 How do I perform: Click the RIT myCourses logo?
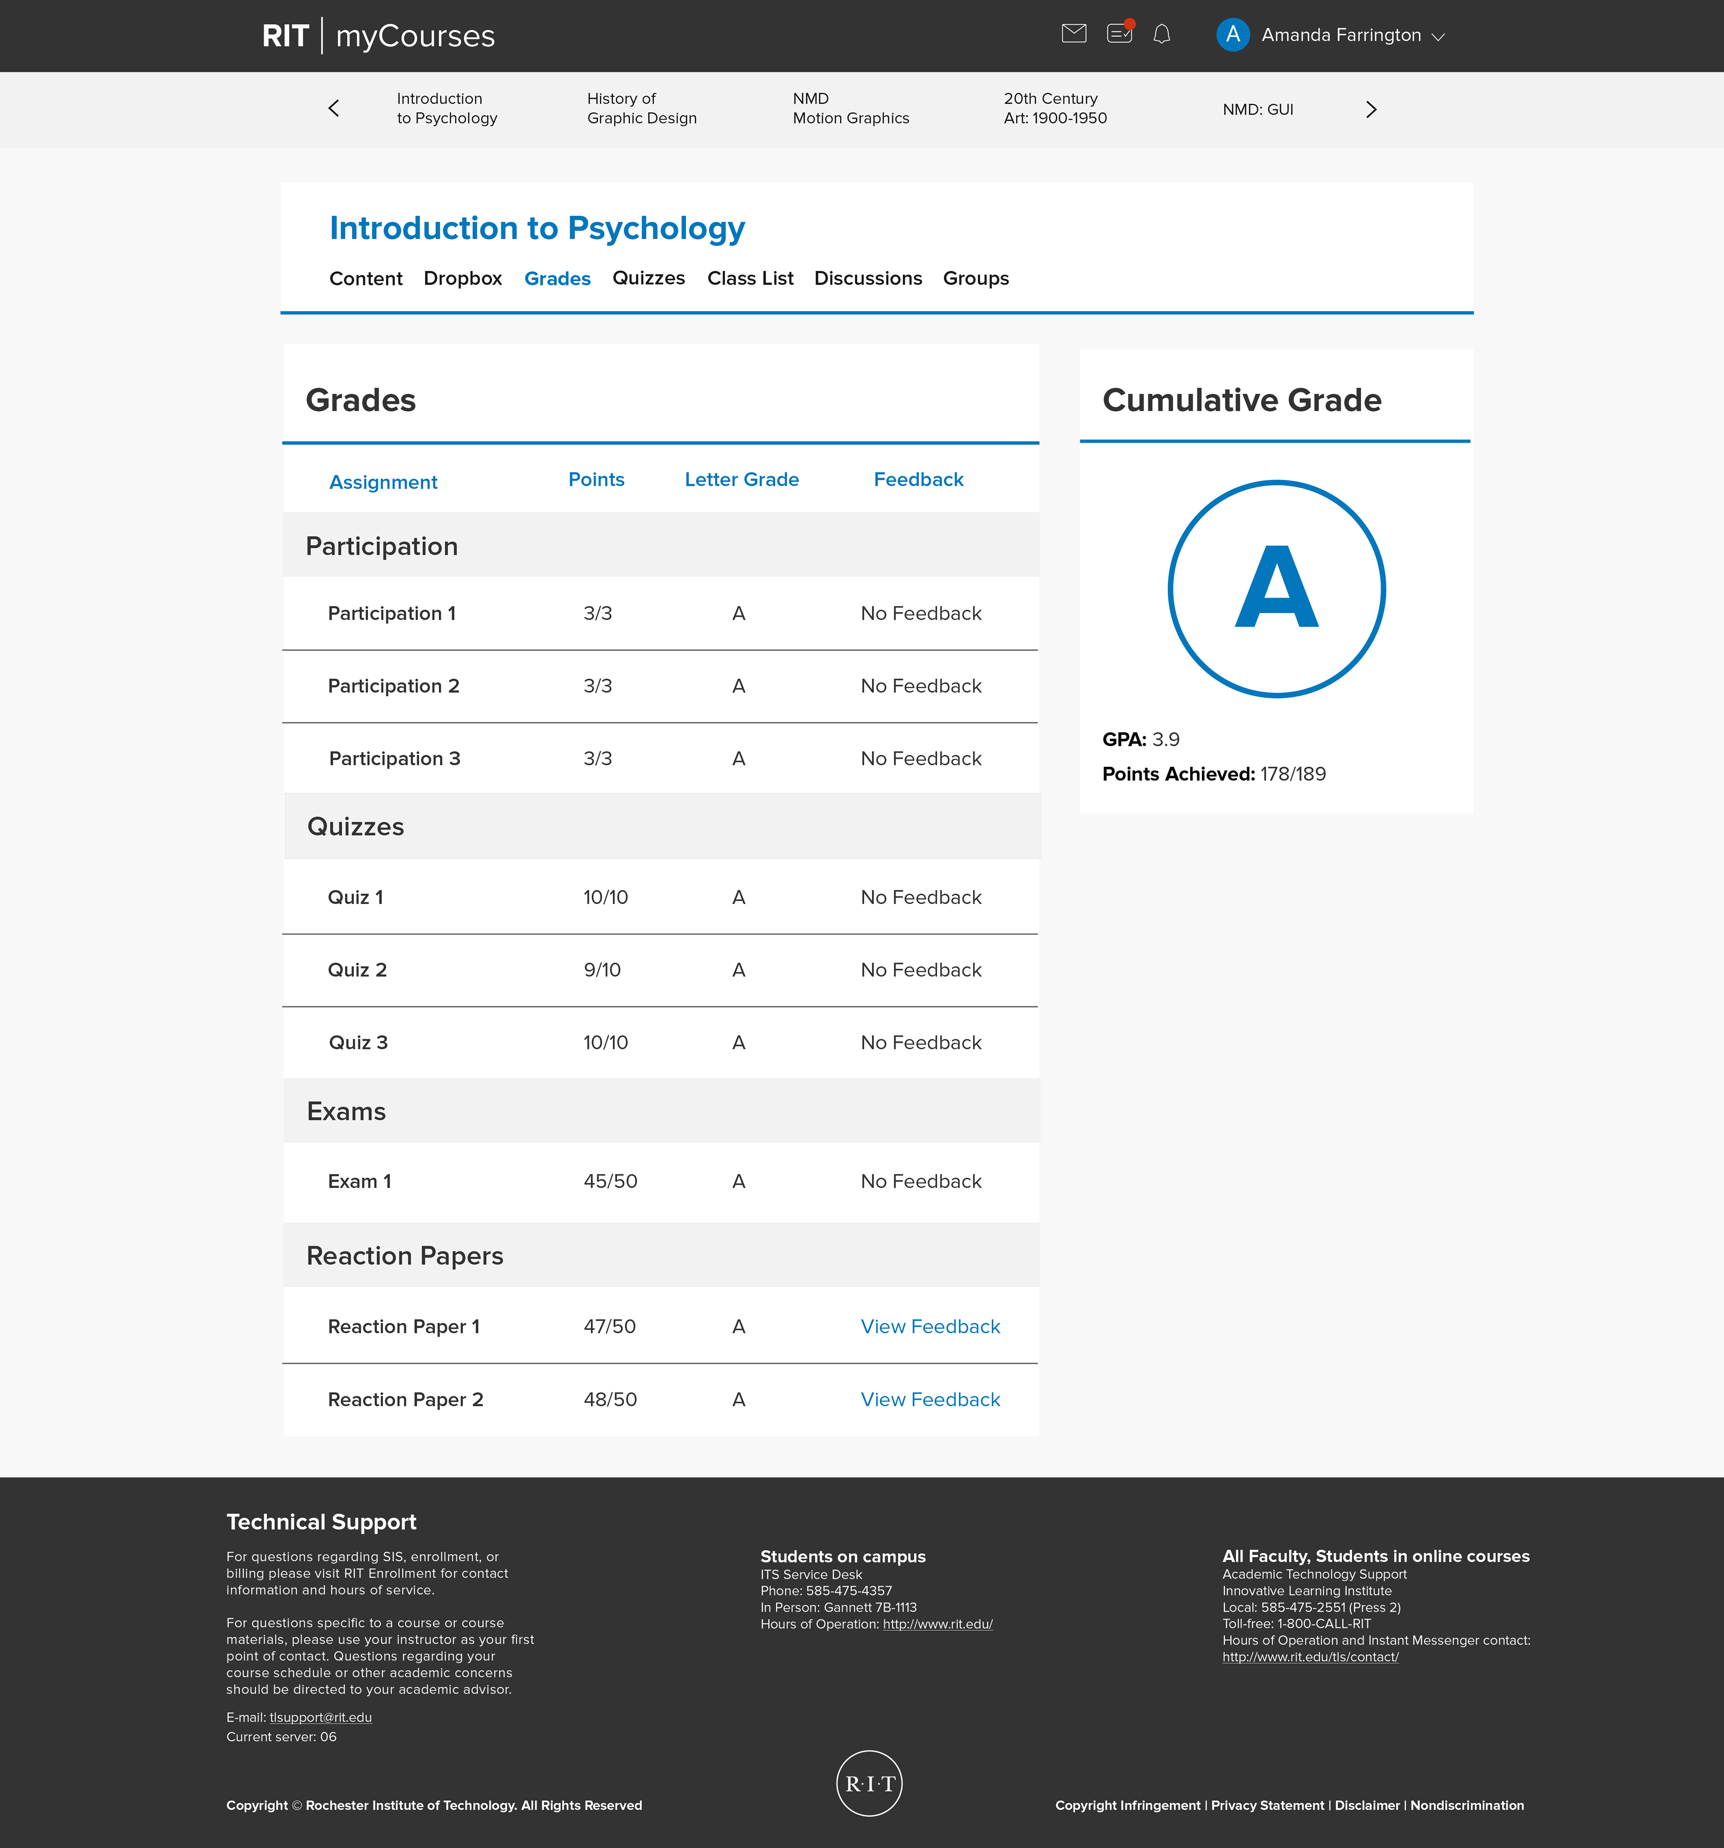click(378, 35)
